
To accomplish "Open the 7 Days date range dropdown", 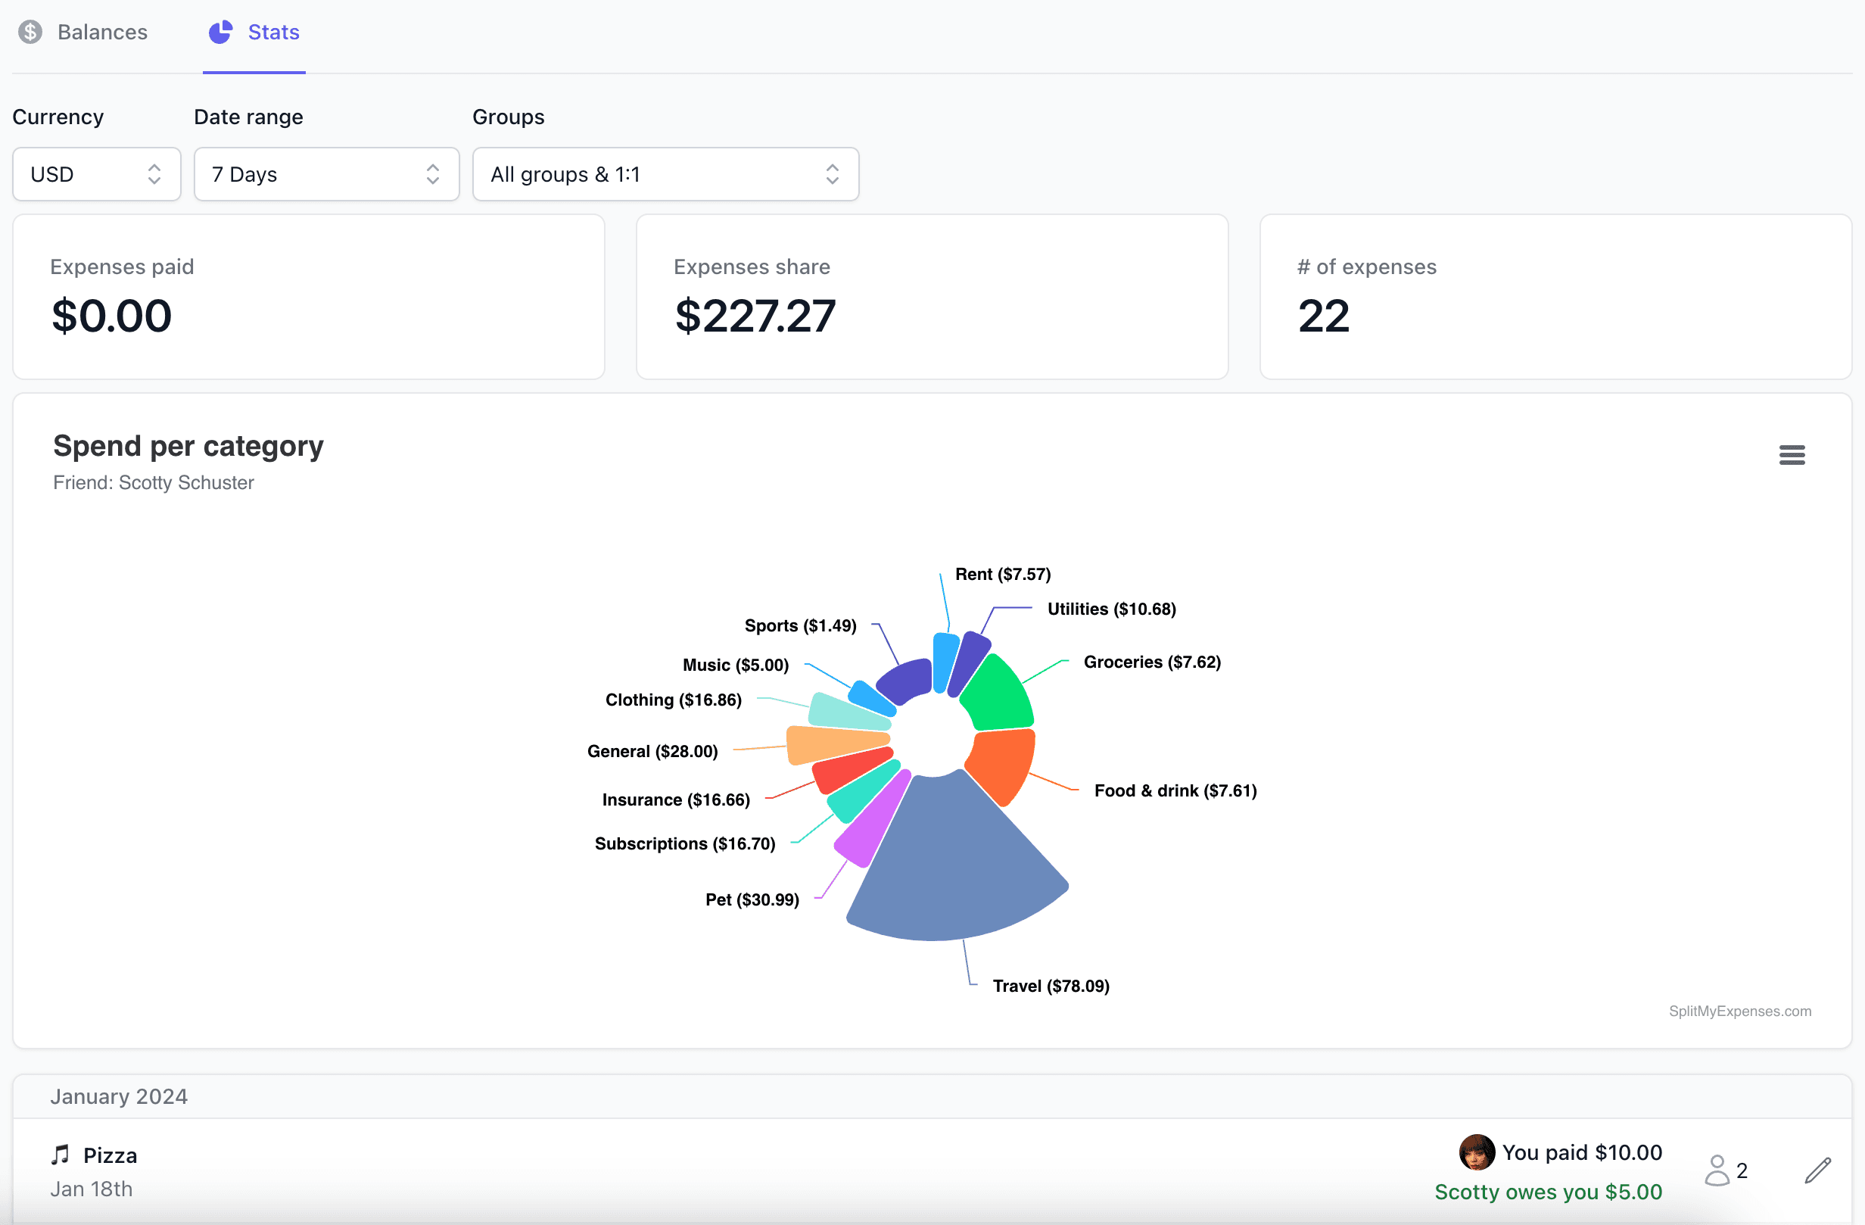I will click(x=326, y=174).
